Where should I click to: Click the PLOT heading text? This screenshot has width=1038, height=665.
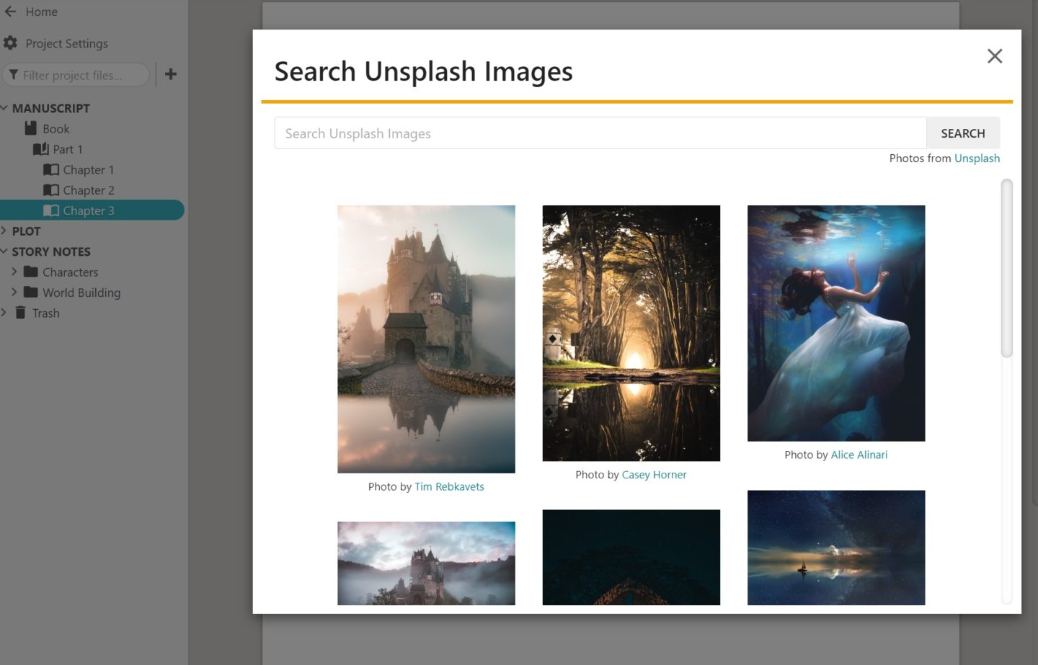(x=26, y=231)
